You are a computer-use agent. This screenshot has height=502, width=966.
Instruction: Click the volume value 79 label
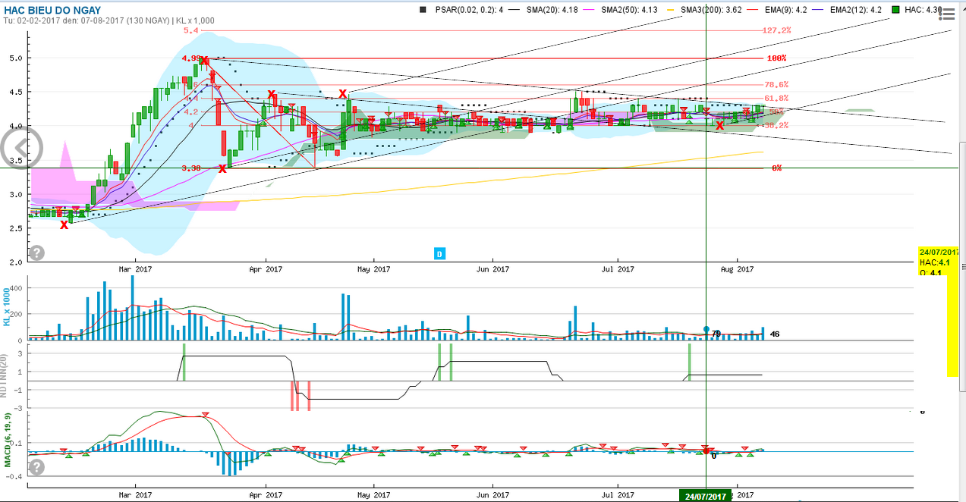(x=716, y=334)
